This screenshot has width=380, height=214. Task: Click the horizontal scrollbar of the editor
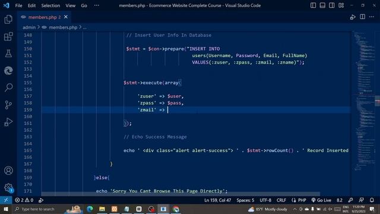pyautogui.click(x=180, y=194)
